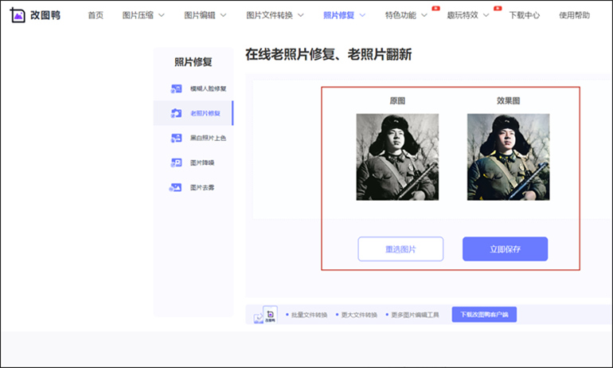Click the 改图鸭 brand name text

pyautogui.click(x=45, y=15)
